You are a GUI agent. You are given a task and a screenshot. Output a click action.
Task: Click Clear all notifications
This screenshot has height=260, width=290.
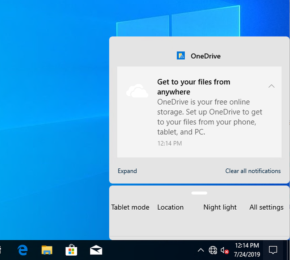tap(253, 171)
